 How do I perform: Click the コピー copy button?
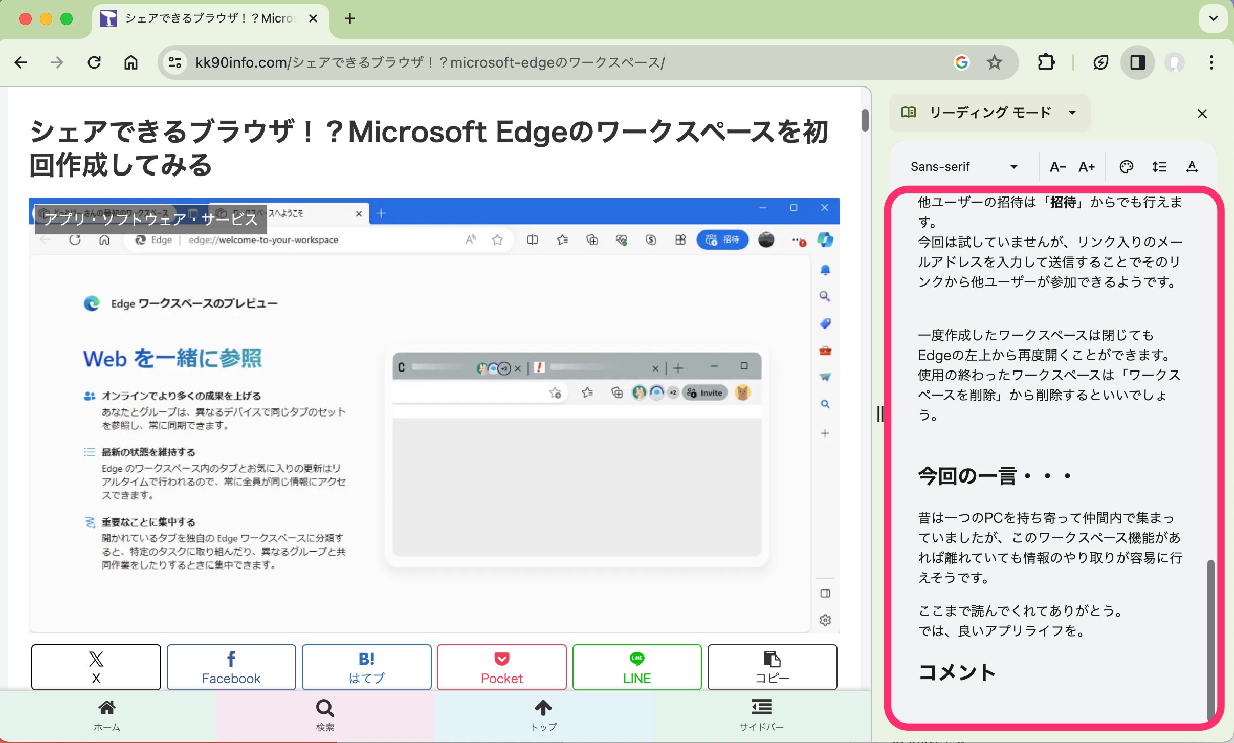[773, 667]
